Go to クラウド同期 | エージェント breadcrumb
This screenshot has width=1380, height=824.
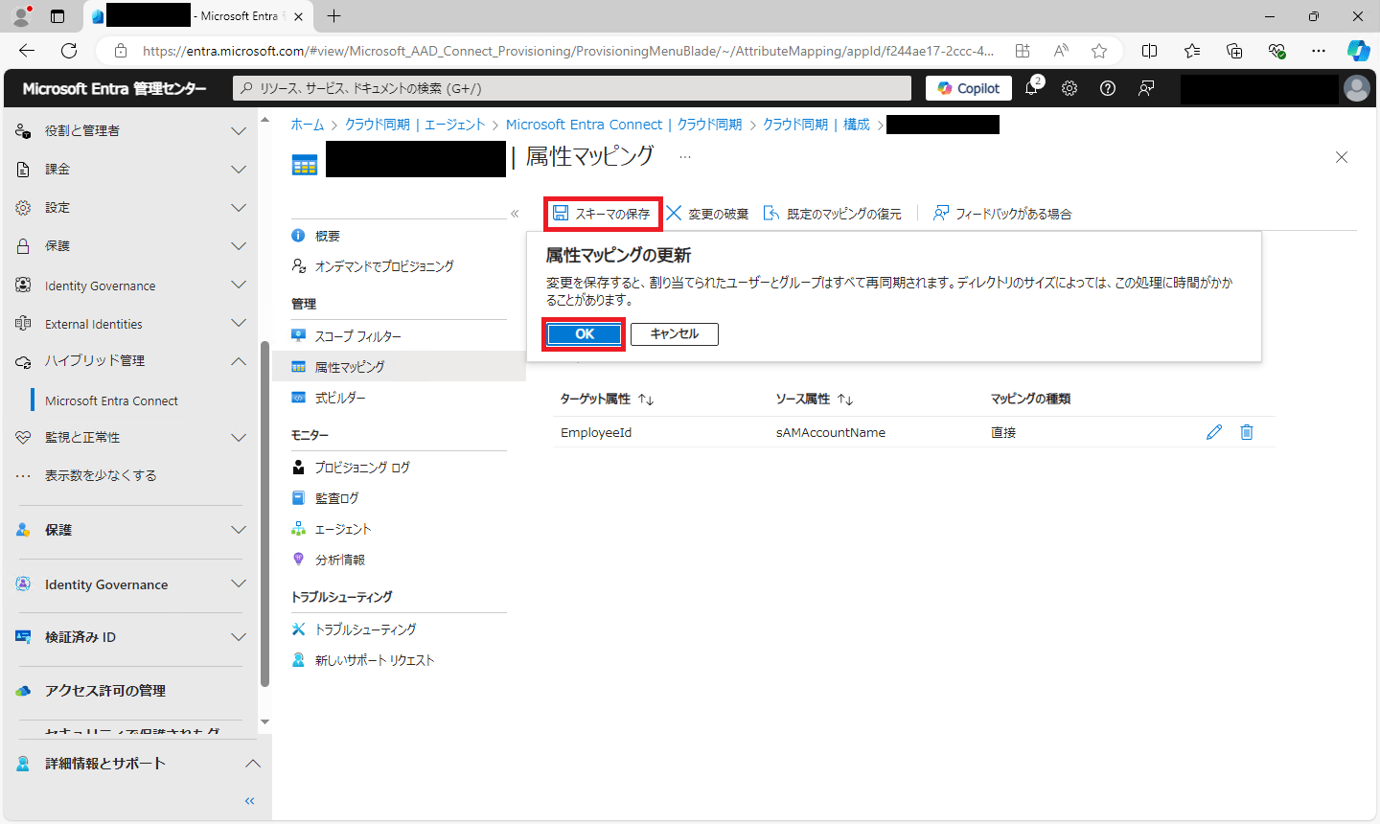tap(415, 125)
